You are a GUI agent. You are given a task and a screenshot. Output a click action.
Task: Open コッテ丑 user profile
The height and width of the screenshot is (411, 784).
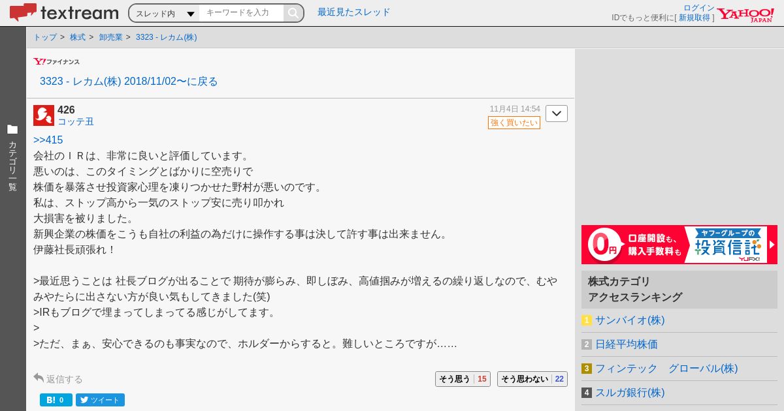tap(76, 121)
